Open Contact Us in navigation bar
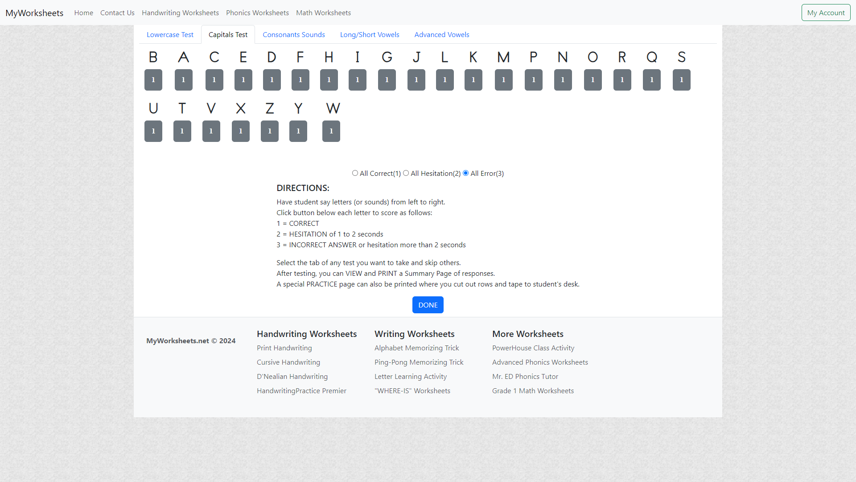 click(117, 13)
